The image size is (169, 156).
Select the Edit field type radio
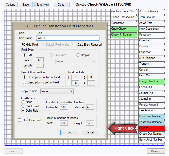click(x=24, y=55)
